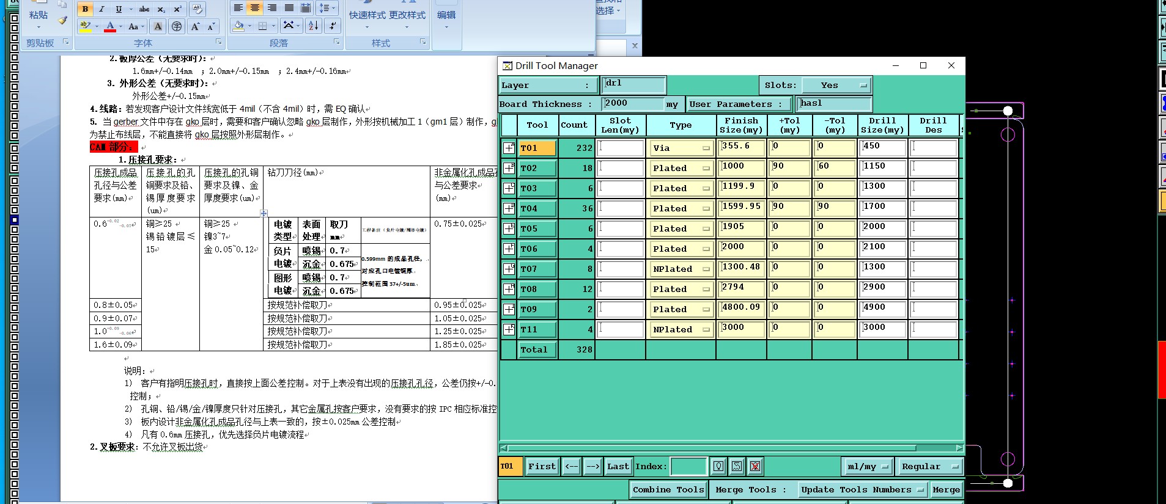This screenshot has height=504, width=1166.
Task: Click the First button
Action: [542, 466]
